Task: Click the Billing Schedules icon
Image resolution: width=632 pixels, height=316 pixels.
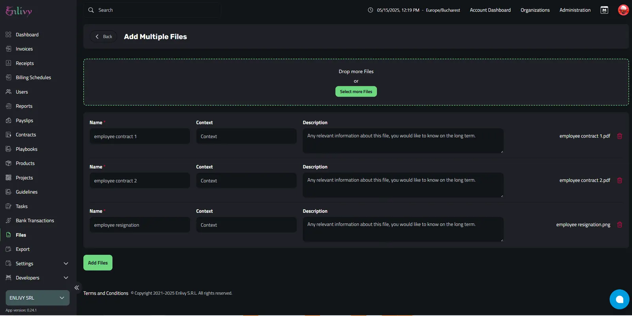Action: click(8, 77)
